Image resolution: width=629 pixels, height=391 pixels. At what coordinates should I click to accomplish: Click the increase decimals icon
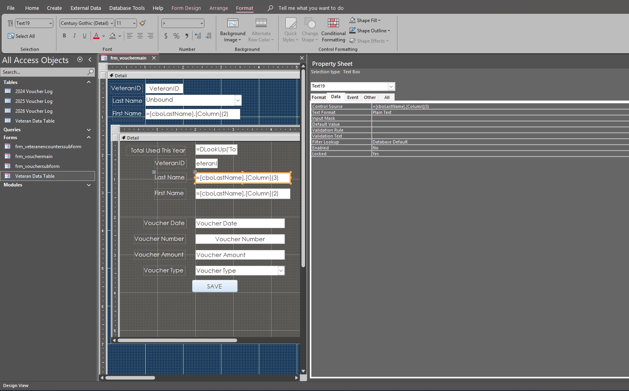198,36
